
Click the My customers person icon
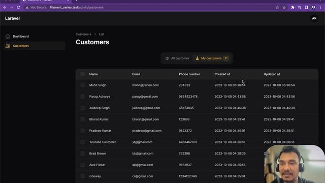(x=198, y=58)
